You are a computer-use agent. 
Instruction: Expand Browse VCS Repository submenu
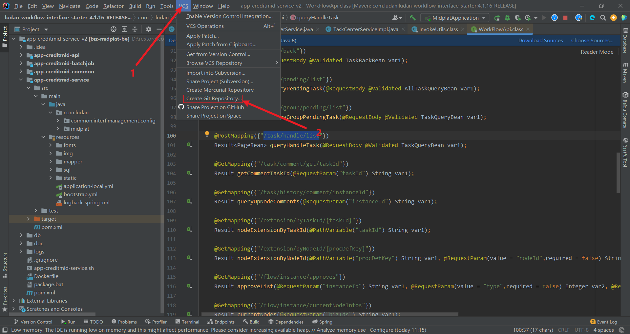coord(228,63)
